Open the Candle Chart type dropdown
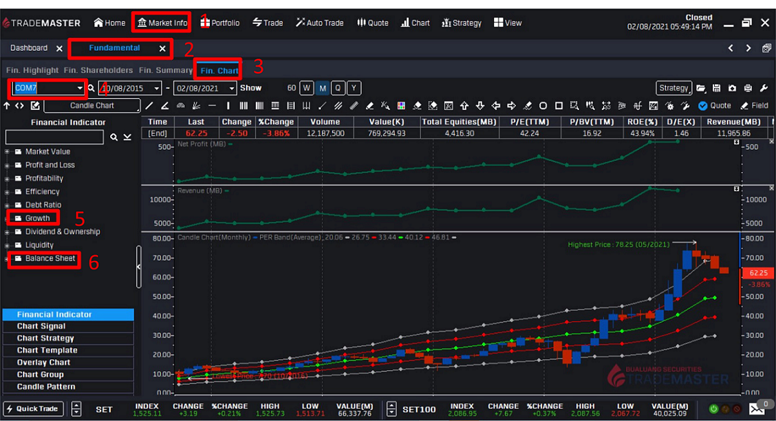776x421 pixels. (91, 105)
